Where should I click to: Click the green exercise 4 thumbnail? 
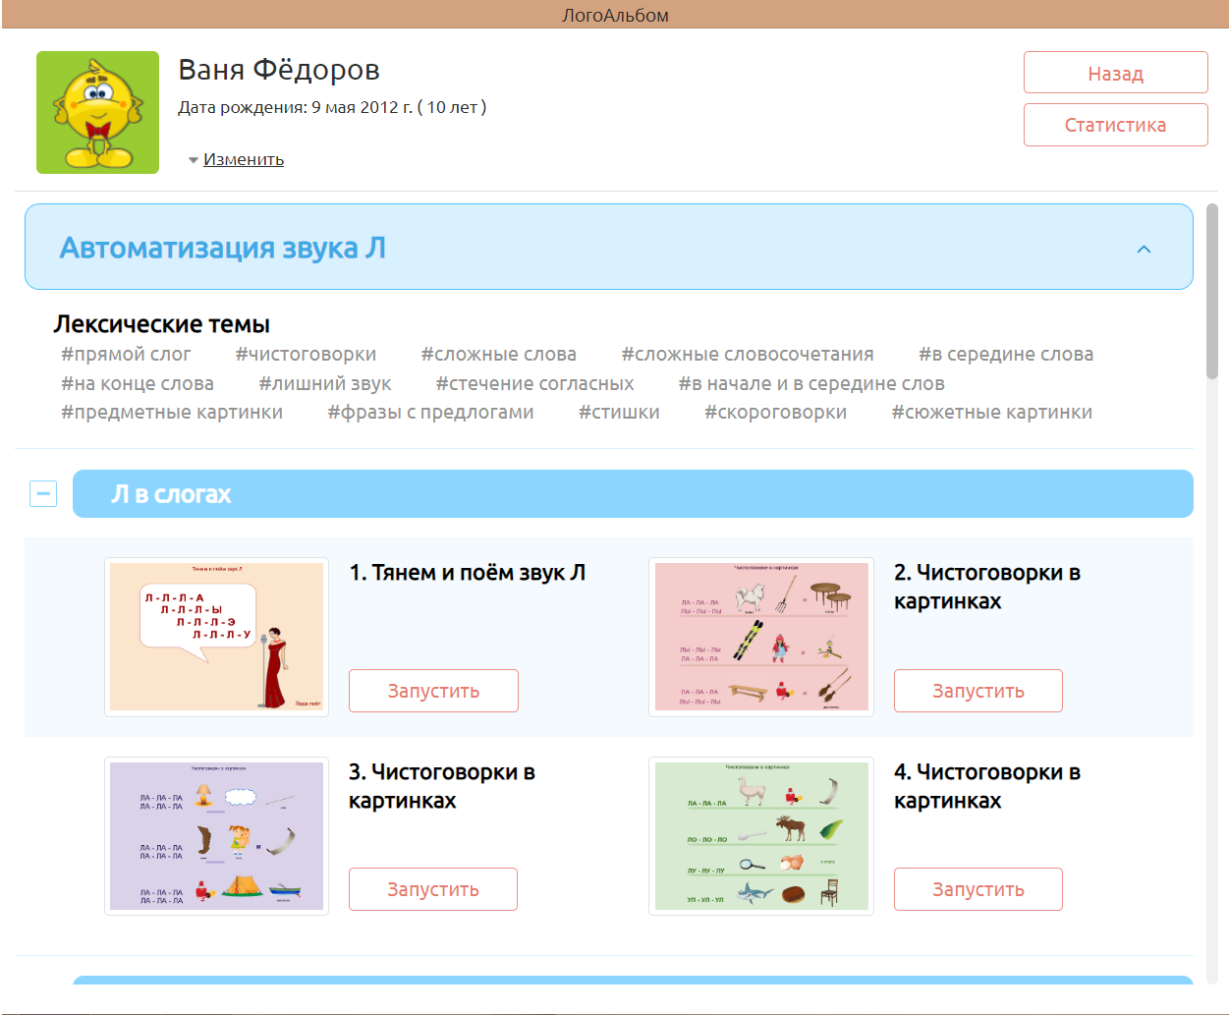[x=761, y=836]
